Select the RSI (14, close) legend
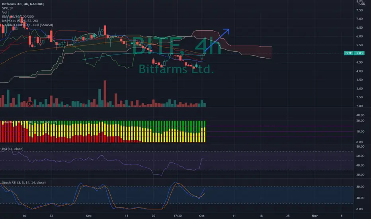 pos(13,149)
